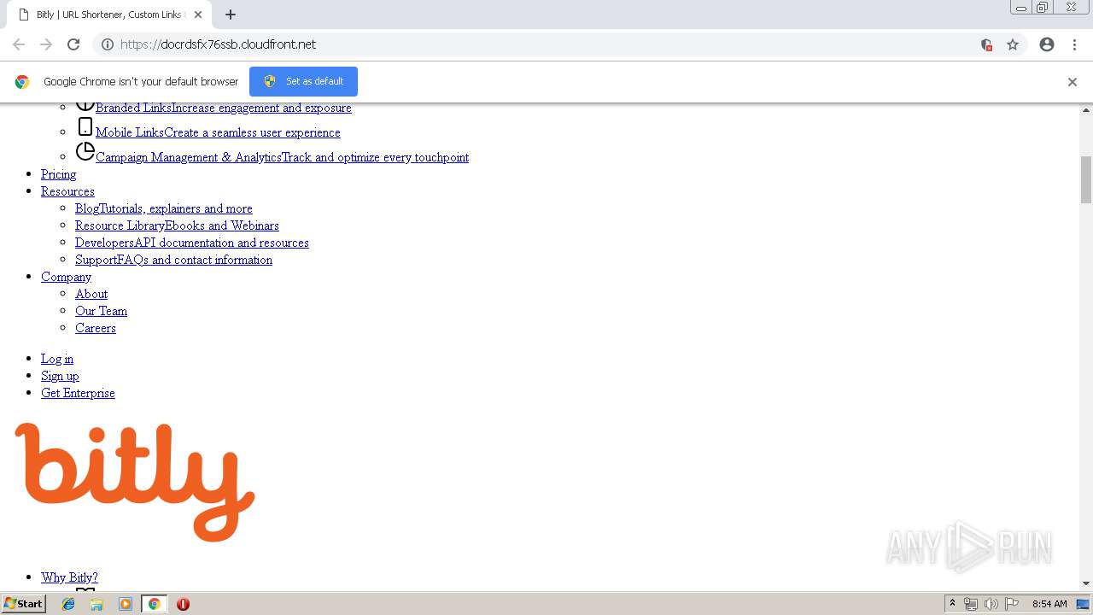Open the Why Bitly? link

click(69, 577)
